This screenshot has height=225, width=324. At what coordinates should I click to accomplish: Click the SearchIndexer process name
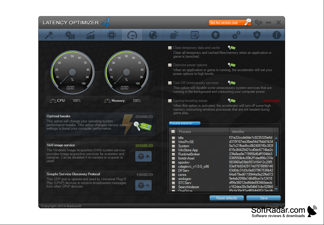click(189, 187)
